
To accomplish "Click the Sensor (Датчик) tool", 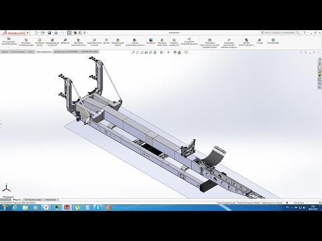I will (107, 42).
